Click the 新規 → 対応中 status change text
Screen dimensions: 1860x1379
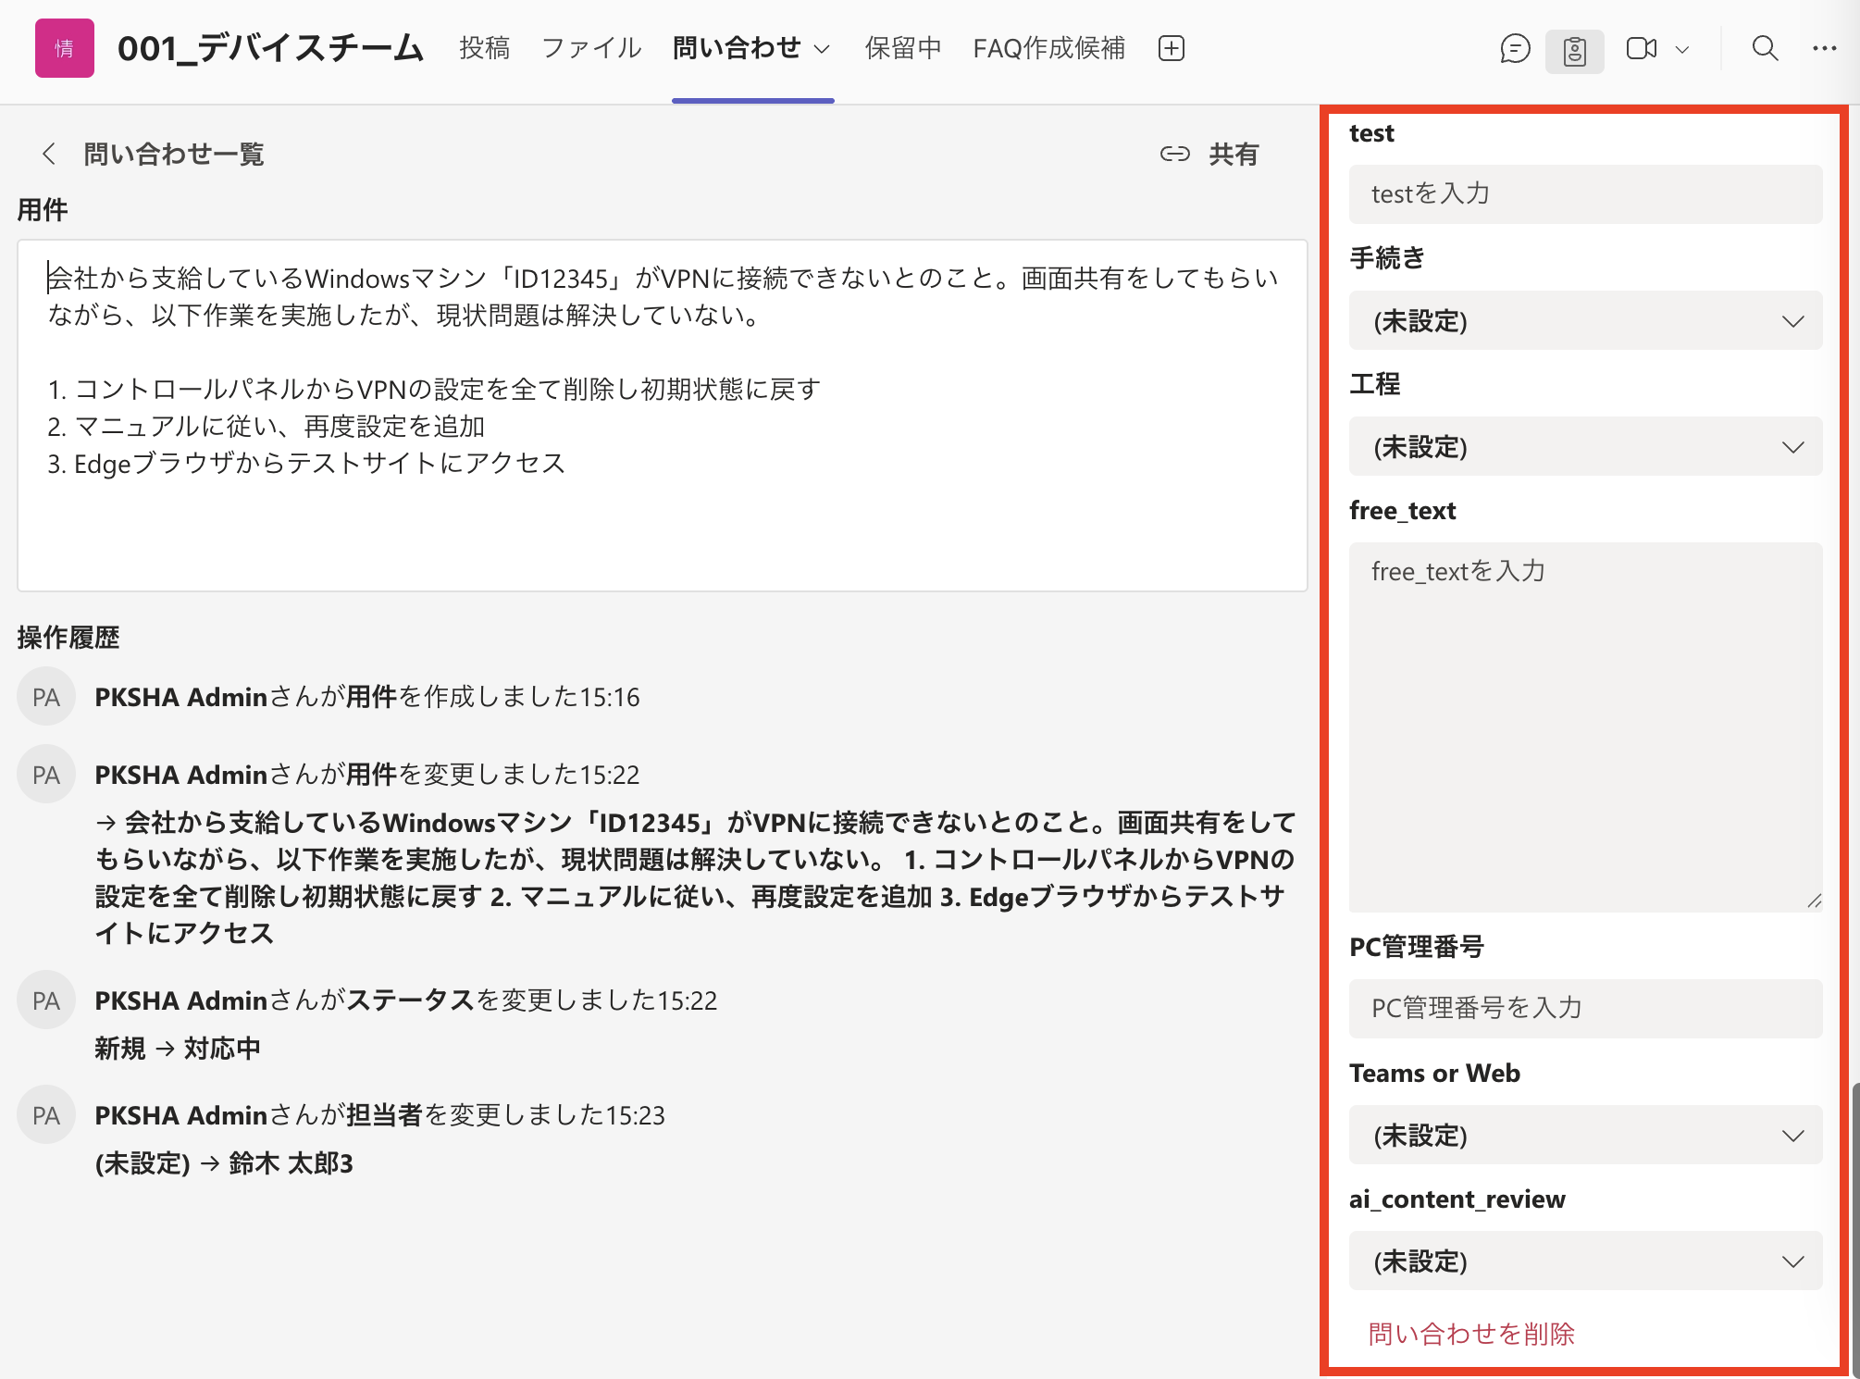click(x=178, y=1049)
